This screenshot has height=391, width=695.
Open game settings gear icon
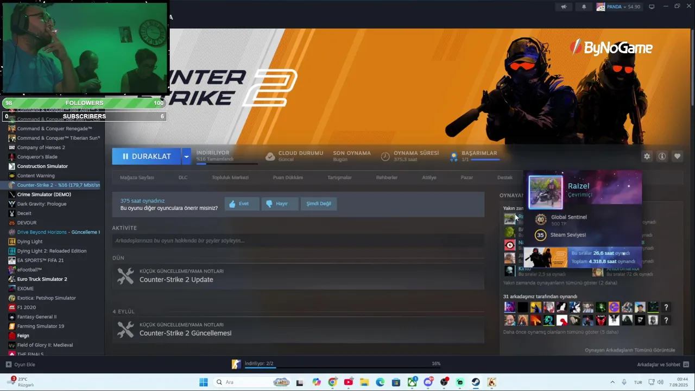click(x=647, y=156)
